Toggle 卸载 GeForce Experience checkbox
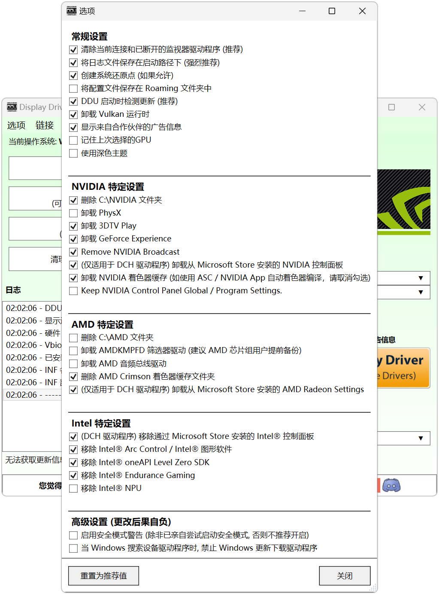439x594 pixels. tap(73, 239)
